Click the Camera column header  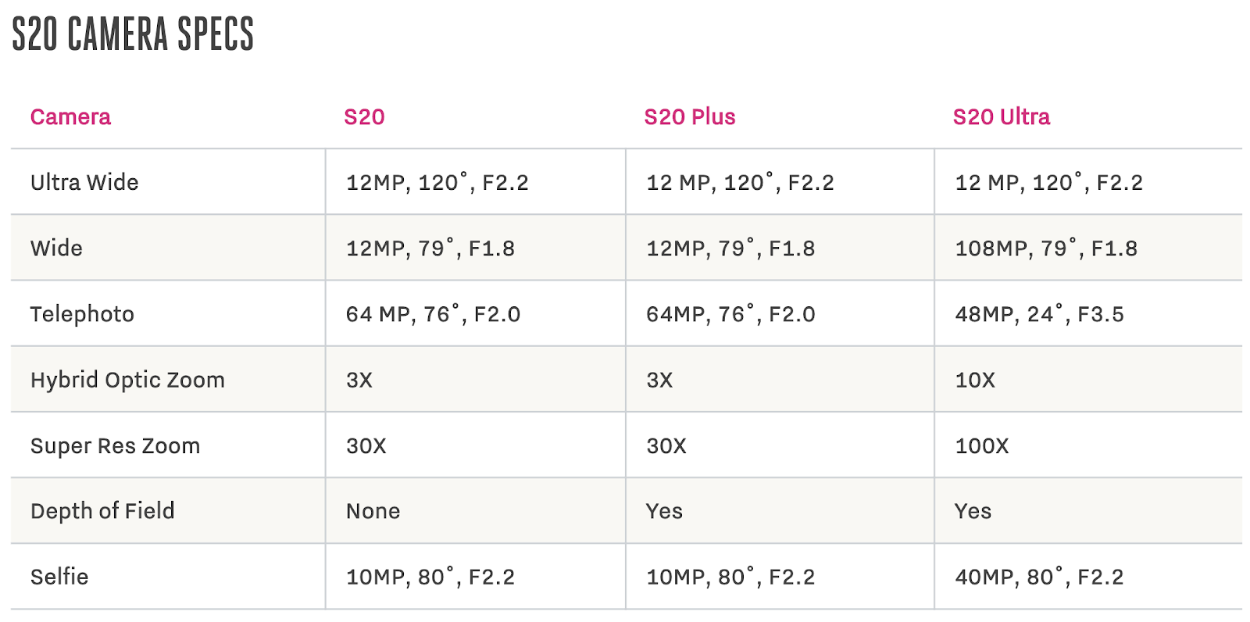click(70, 117)
